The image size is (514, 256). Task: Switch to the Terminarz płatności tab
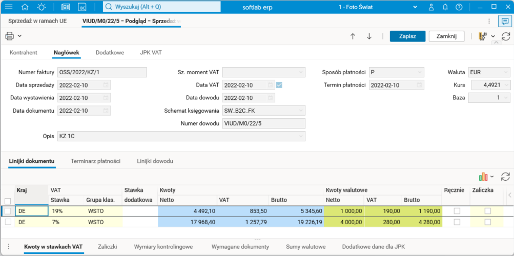point(96,161)
